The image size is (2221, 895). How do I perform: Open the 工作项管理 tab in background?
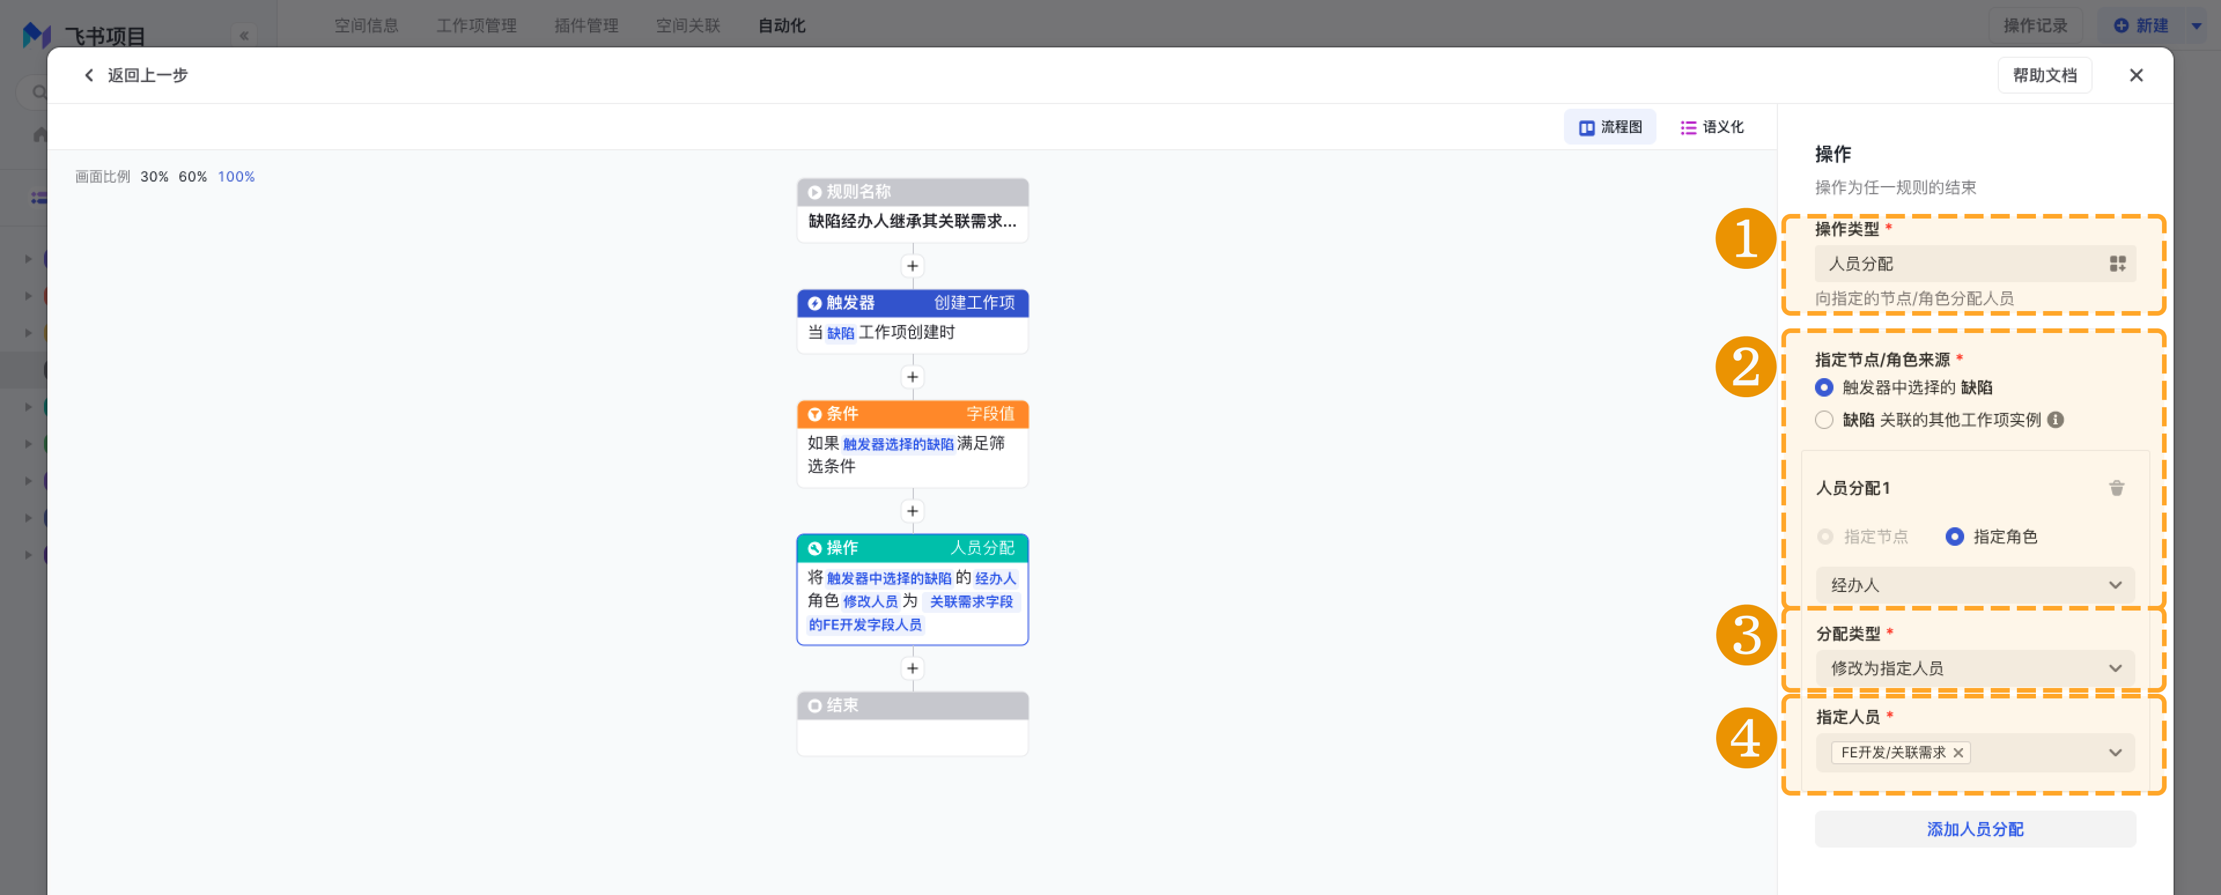pos(476,25)
